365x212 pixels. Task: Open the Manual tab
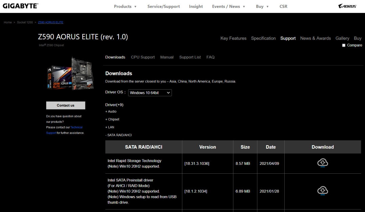click(167, 57)
